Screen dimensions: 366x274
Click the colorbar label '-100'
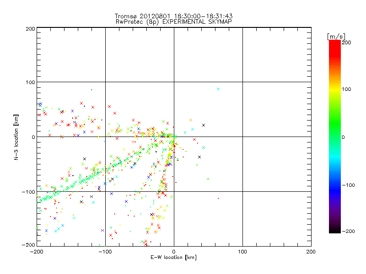pyautogui.click(x=348, y=185)
